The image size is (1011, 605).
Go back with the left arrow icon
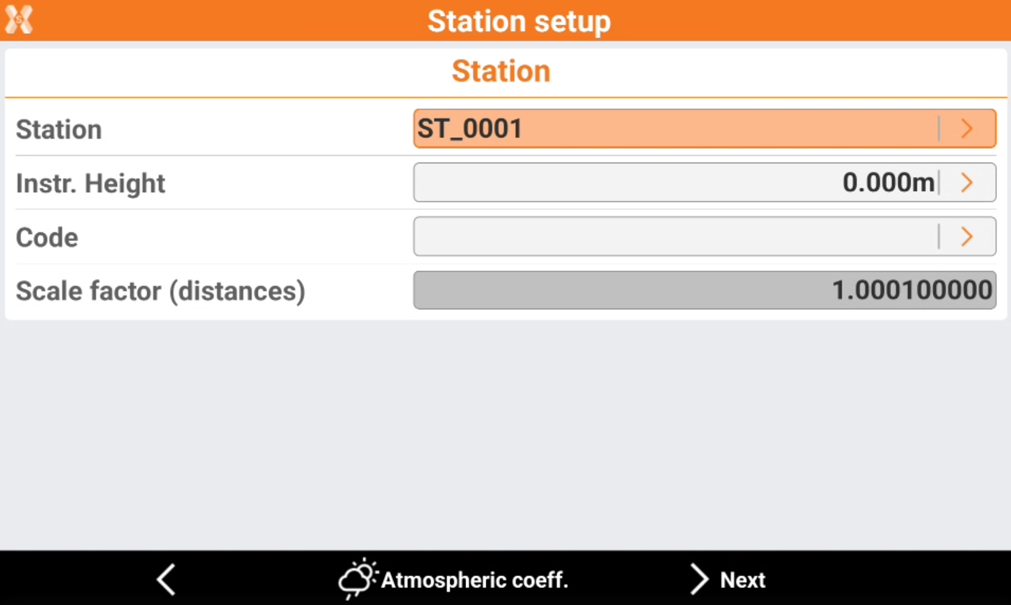click(x=166, y=580)
